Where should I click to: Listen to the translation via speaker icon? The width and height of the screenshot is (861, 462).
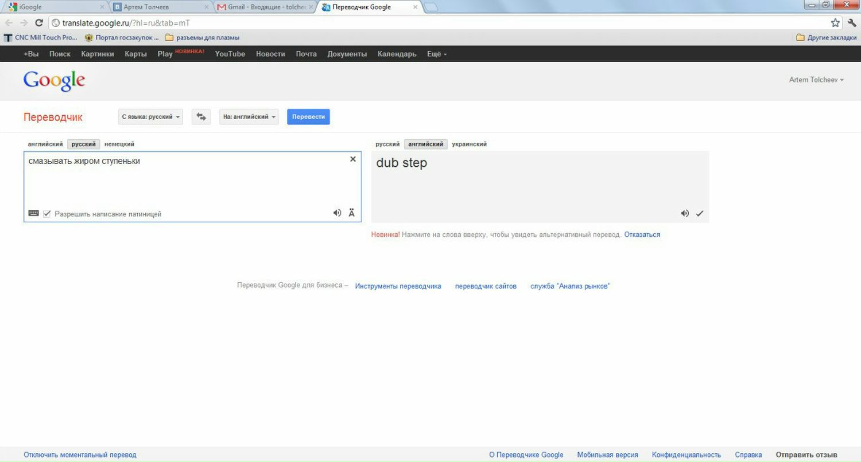(x=685, y=213)
